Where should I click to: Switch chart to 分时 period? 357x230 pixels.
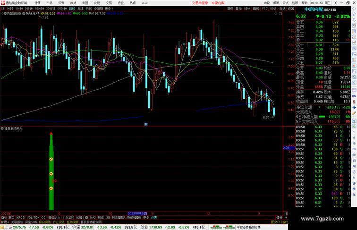coord(10,9)
